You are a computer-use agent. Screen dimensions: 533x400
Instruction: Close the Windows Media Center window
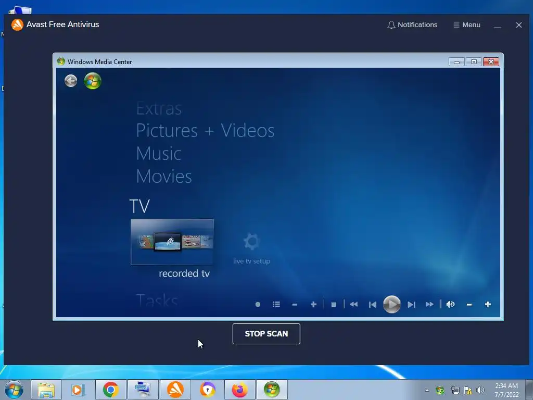(491, 61)
